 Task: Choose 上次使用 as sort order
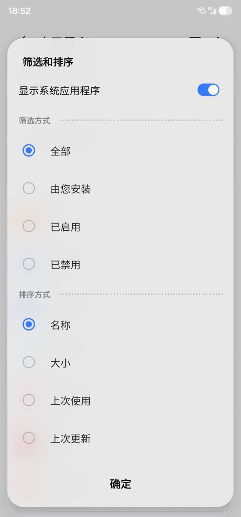tap(29, 401)
